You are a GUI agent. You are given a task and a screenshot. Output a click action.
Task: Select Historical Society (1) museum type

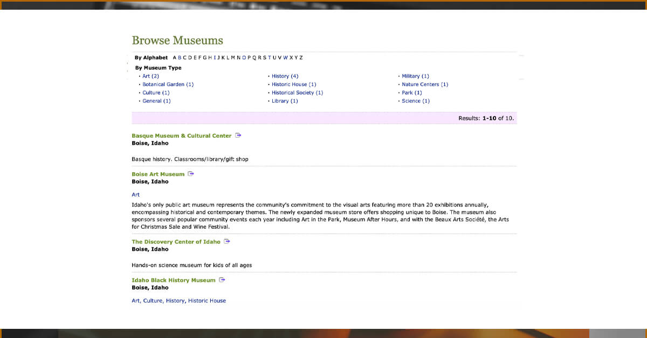pos(297,93)
